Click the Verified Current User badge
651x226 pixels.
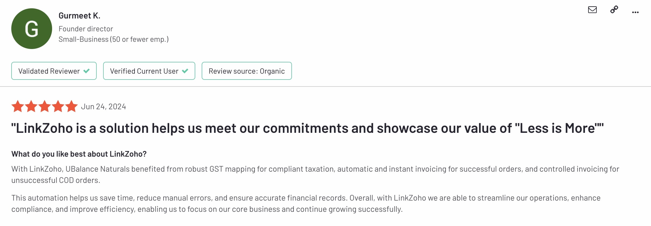149,71
